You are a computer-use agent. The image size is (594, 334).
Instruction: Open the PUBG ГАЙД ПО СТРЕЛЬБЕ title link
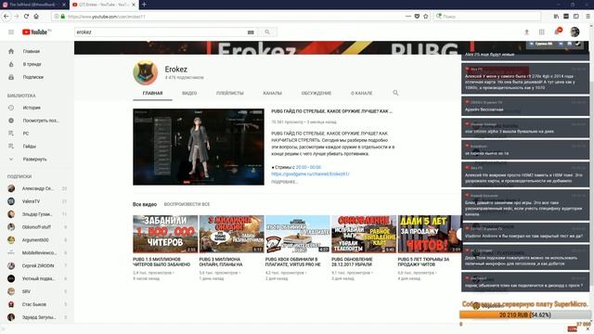(x=332, y=111)
